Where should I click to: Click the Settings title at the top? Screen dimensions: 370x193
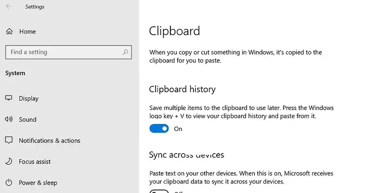click(x=35, y=6)
